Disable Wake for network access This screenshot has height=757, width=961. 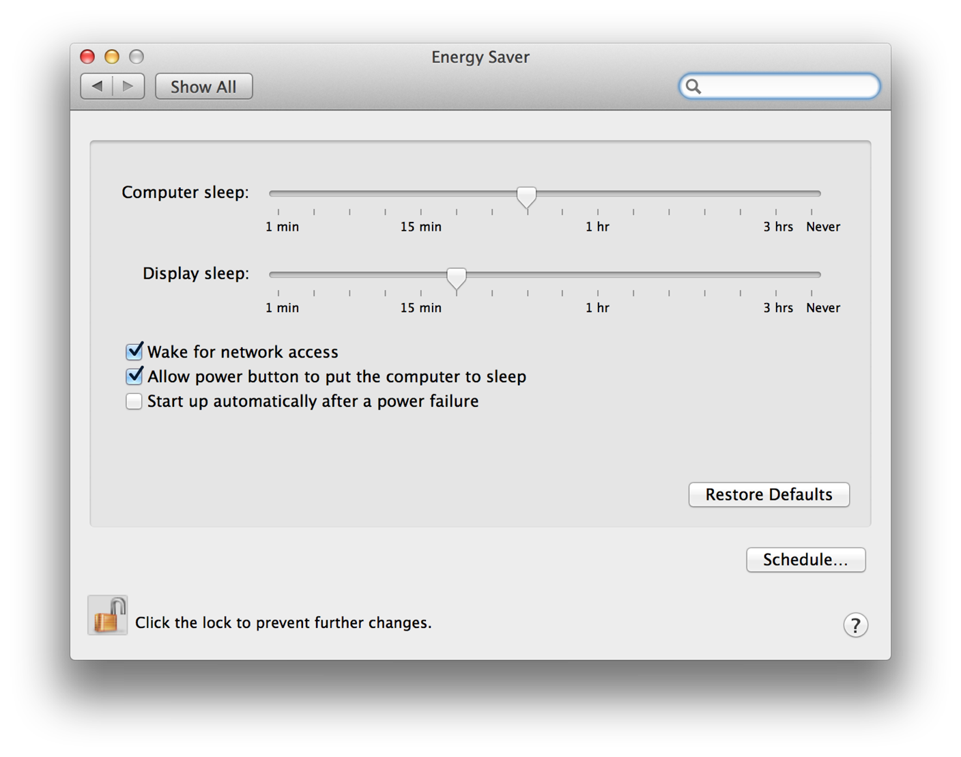[134, 351]
